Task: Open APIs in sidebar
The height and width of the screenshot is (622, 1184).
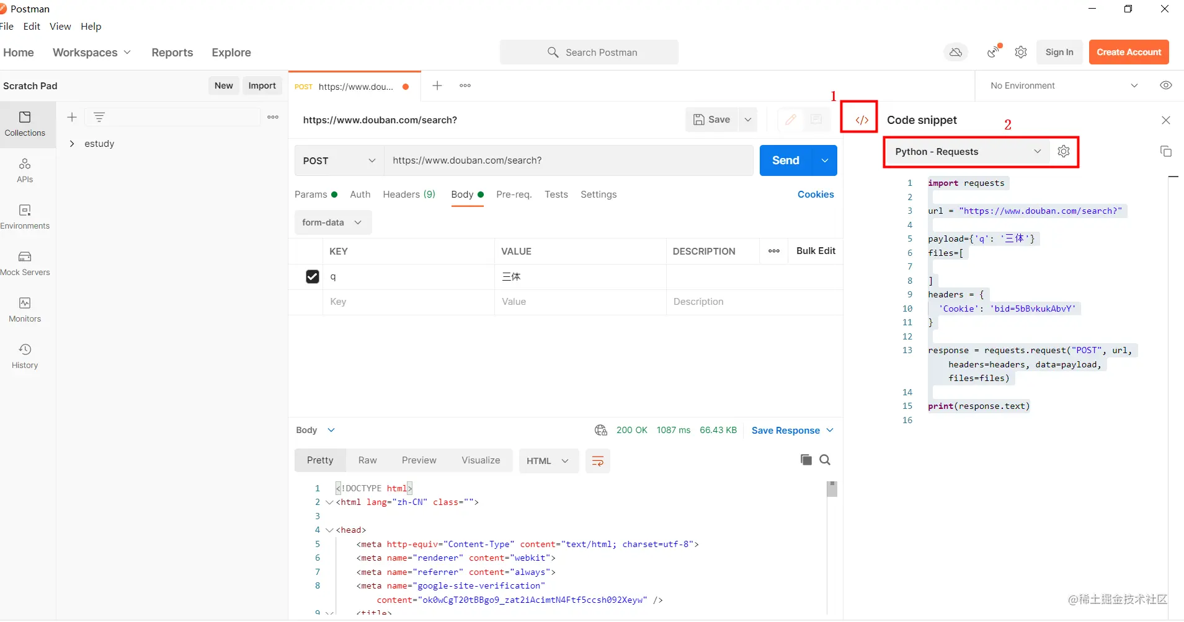Action: [x=25, y=170]
